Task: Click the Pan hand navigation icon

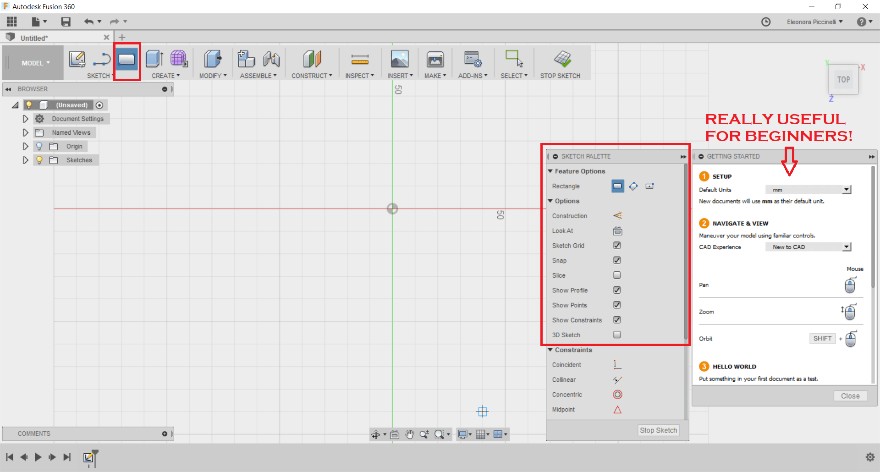Action: pos(409,434)
